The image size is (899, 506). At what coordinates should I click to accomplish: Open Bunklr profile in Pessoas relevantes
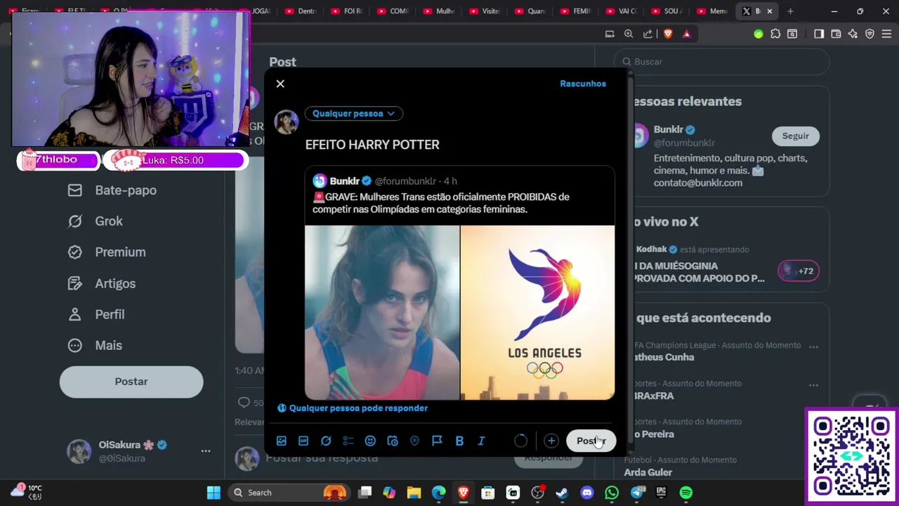pyautogui.click(x=668, y=129)
